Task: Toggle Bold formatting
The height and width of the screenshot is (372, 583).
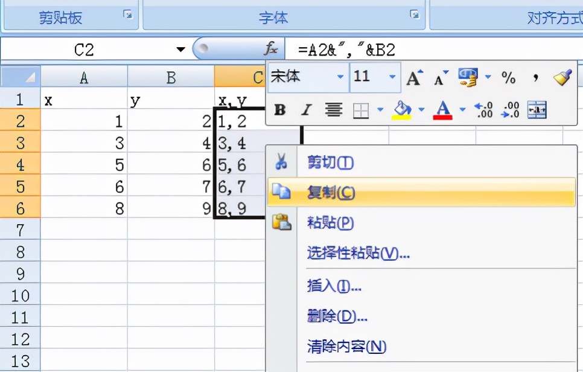Action: [x=279, y=109]
